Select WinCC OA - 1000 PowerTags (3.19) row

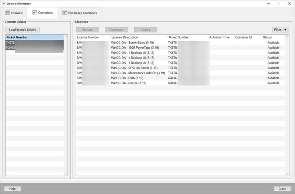coord(181,48)
